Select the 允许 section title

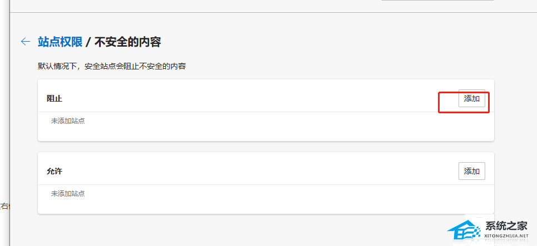click(x=55, y=172)
